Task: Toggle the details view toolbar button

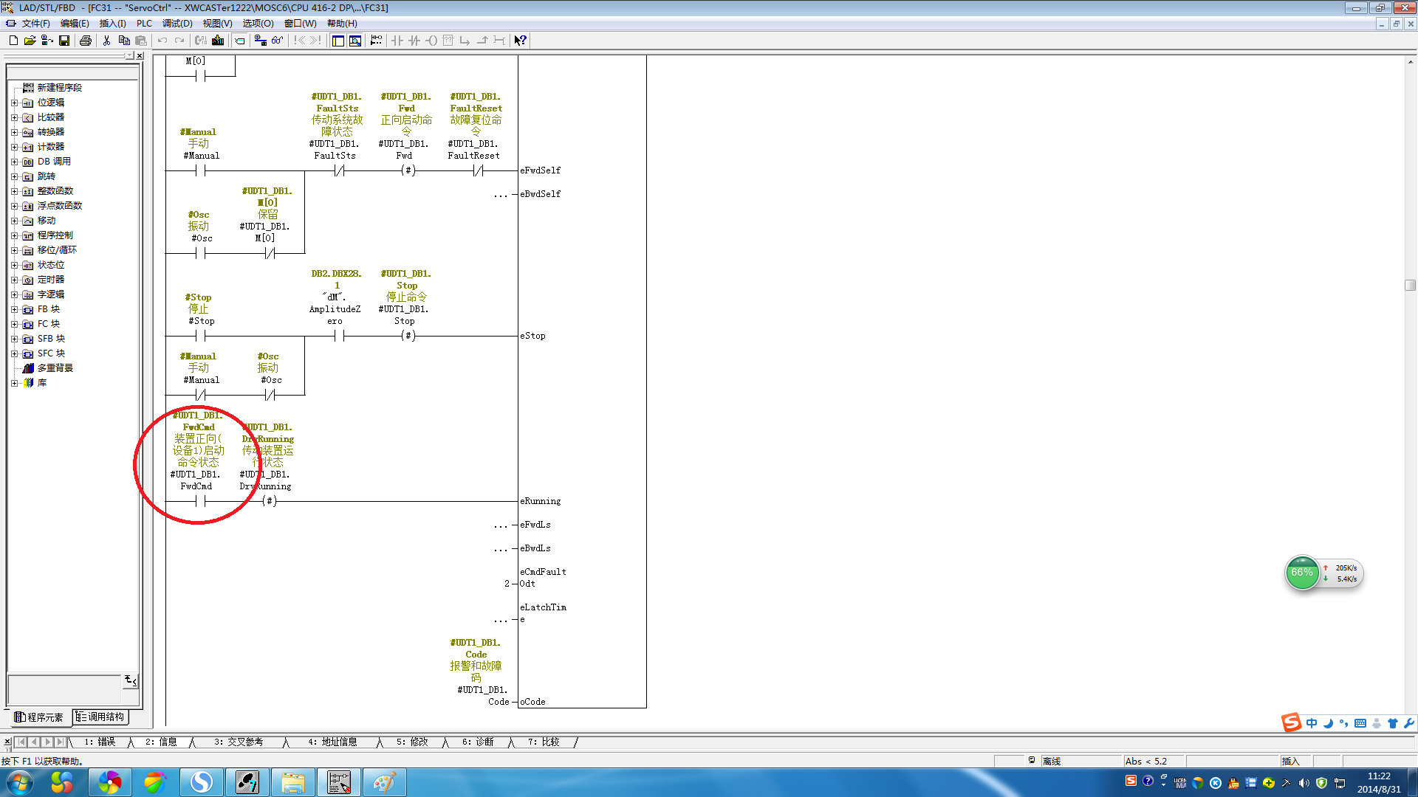Action: coord(355,41)
